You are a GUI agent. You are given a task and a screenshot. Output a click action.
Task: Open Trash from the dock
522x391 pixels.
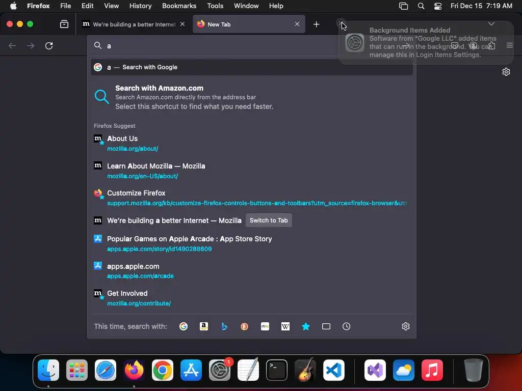474,370
